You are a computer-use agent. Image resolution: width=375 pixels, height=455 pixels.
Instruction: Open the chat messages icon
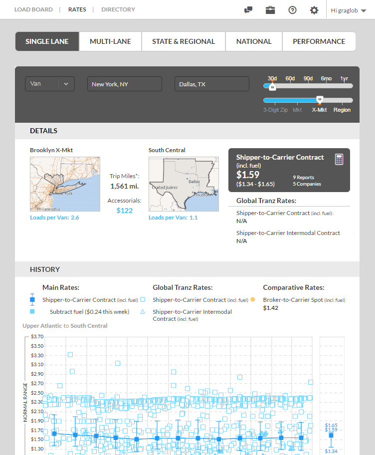click(x=248, y=10)
